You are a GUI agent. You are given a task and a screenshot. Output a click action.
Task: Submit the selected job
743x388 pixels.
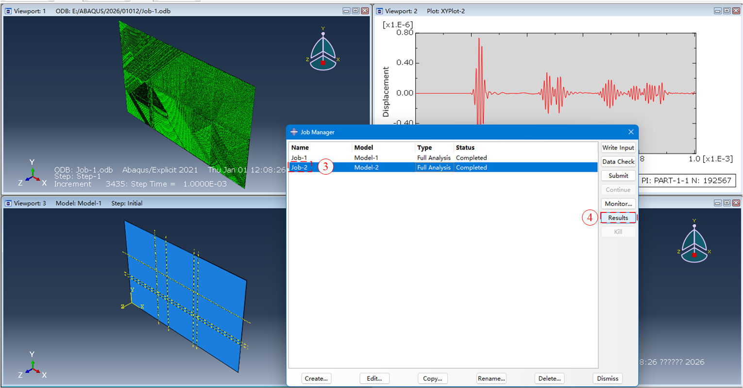click(618, 176)
